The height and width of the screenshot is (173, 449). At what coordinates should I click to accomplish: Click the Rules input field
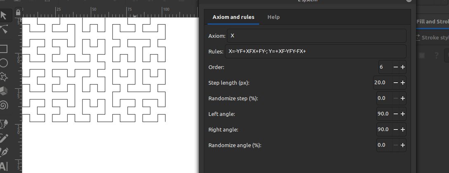coord(316,52)
